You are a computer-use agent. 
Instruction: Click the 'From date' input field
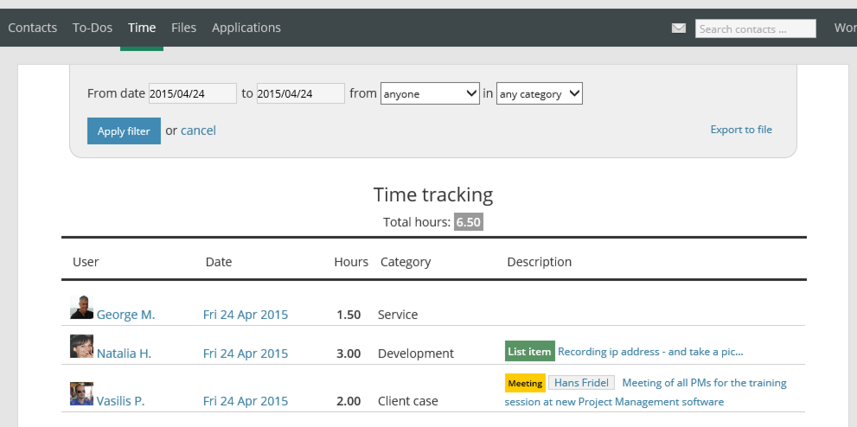[192, 93]
